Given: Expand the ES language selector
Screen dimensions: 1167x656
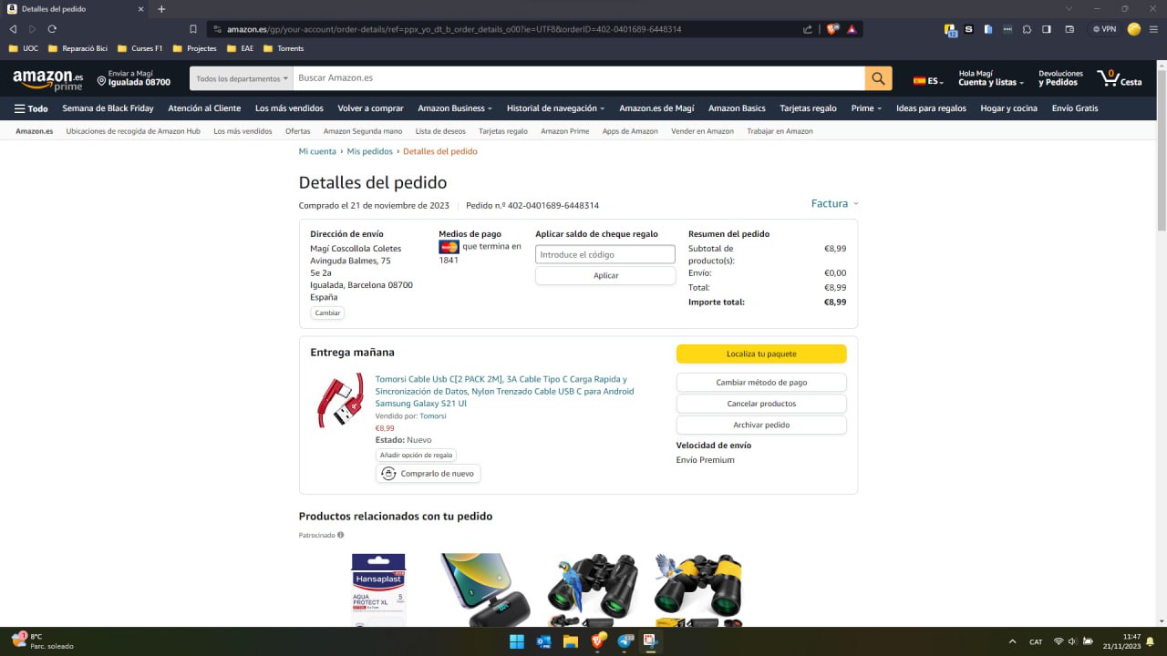Looking at the screenshot, I should [928, 81].
